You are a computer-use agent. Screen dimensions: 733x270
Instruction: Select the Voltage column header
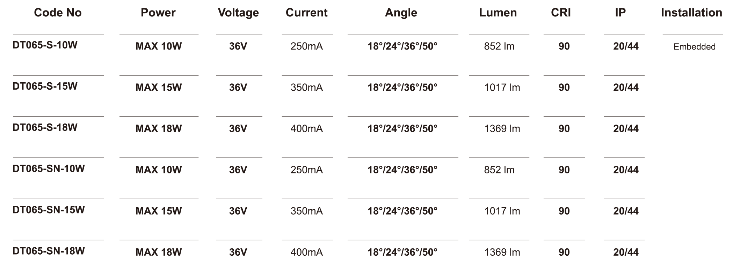coord(238,13)
